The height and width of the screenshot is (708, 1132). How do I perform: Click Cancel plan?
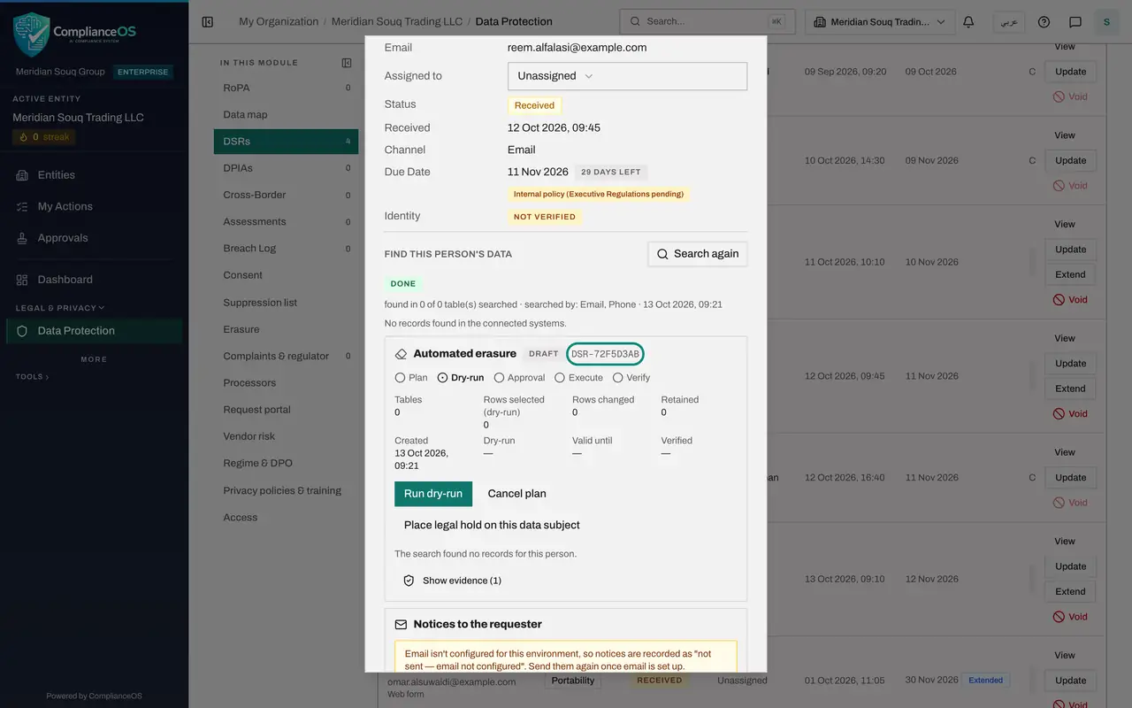517,494
